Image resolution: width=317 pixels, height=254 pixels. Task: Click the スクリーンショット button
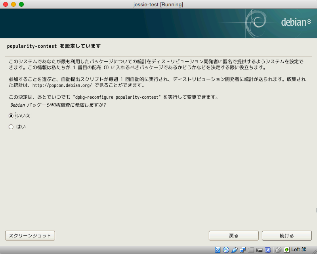tap(30, 236)
